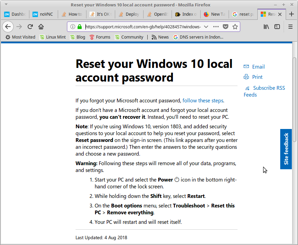Toggle the sidebar view
Image resolution: width=298 pixels, height=245 pixels.
pyautogui.click(x=277, y=27)
